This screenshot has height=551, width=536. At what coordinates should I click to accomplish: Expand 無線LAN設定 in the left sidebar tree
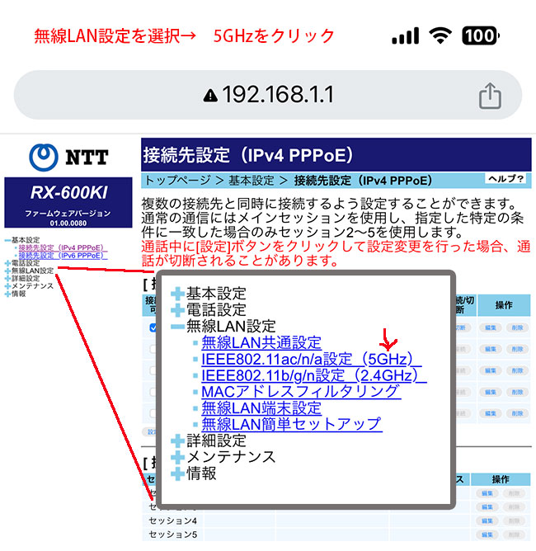click(7, 271)
